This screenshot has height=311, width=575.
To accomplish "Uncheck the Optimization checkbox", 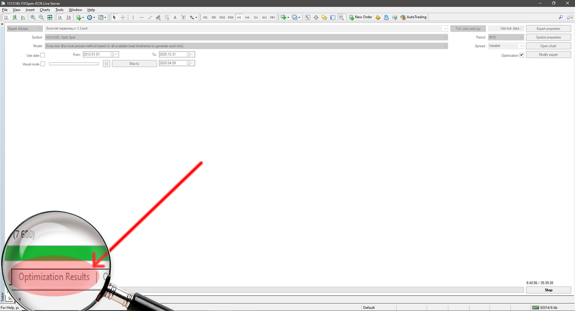I will point(522,55).
